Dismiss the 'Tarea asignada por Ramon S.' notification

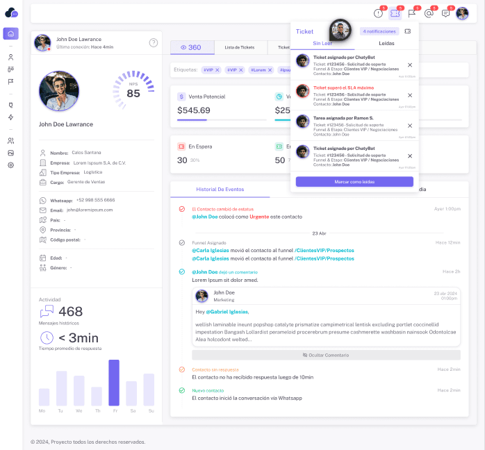click(410, 126)
